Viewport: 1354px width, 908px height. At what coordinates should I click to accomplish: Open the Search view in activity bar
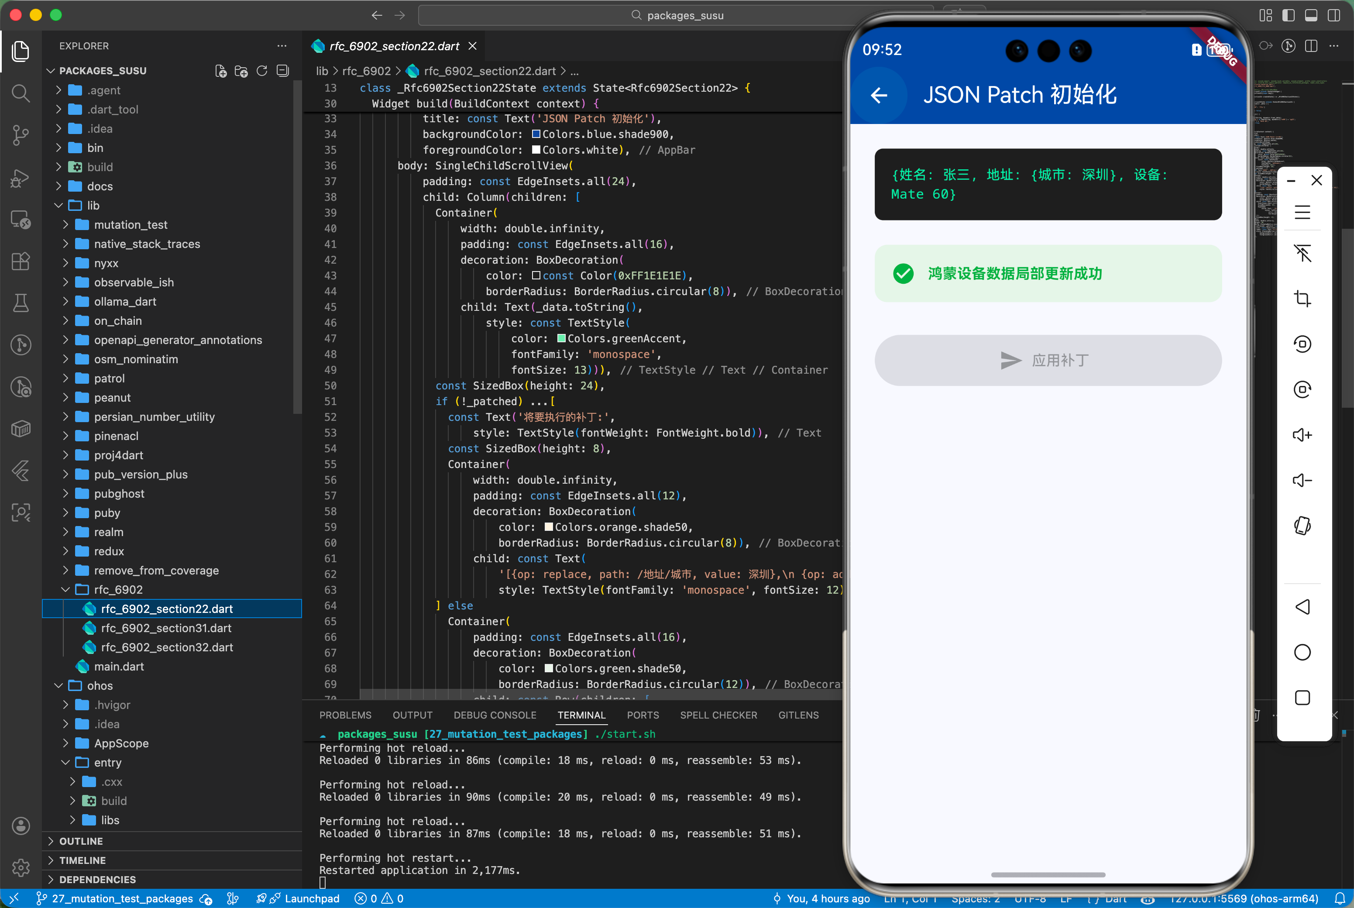click(21, 93)
